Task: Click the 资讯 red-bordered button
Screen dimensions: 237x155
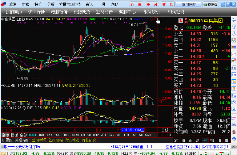Action: tap(152, 4)
